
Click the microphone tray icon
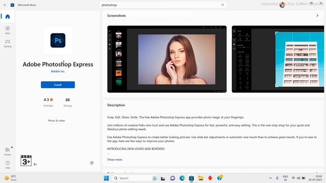click(x=277, y=178)
